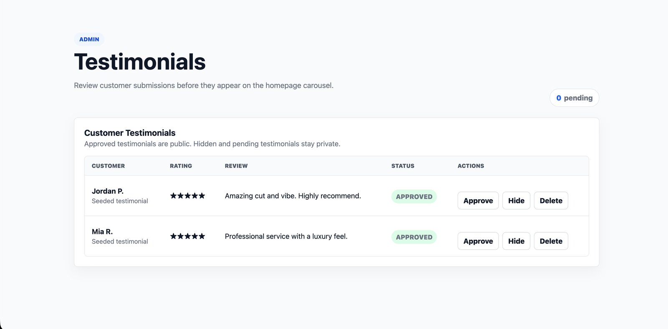668x329 pixels.
Task: Click the 0 pending counter badge
Action: tap(574, 98)
